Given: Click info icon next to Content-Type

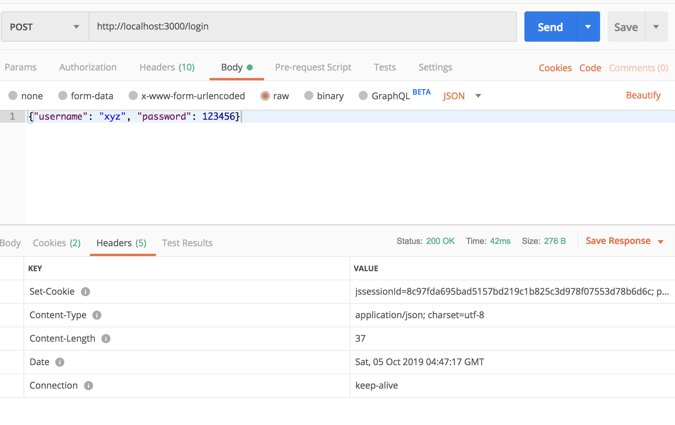Looking at the screenshot, I should (x=97, y=315).
